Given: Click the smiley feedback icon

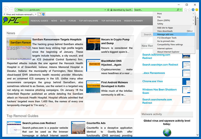Looking at the screenshot, I should click(x=197, y=10).
